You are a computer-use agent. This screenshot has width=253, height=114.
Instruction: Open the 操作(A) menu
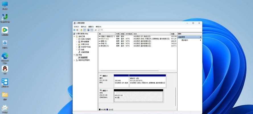coord(84,27)
